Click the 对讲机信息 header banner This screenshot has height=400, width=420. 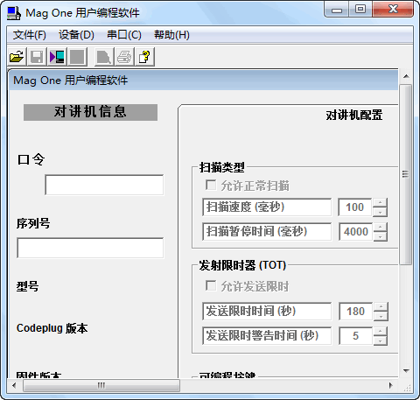(90, 112)
